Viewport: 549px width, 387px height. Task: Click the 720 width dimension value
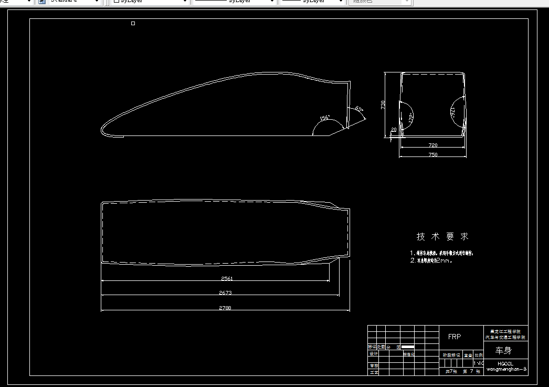coord(433,145)
